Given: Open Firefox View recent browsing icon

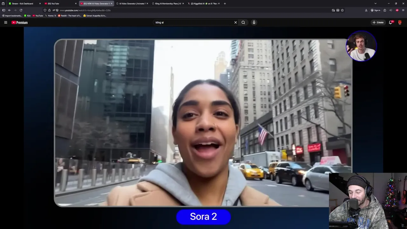Looking at the screenshot, I should (x=3, y=3).
